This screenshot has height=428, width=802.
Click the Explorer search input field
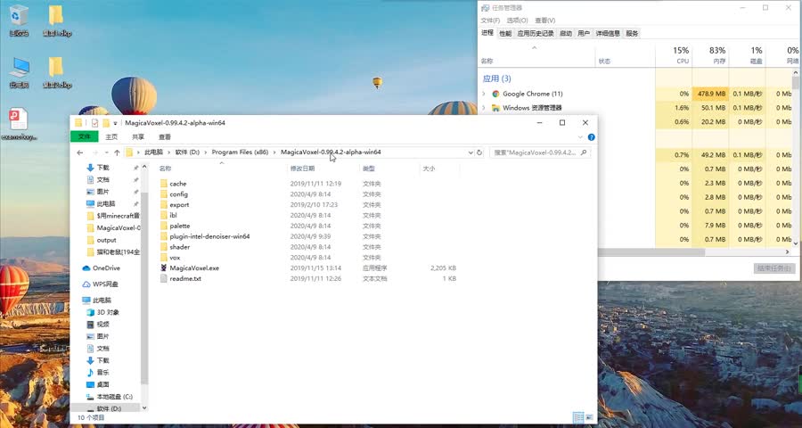tap(539, 152)
